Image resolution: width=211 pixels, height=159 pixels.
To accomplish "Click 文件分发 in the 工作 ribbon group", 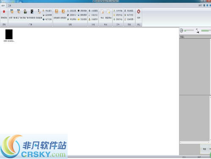I will [118, 11].
